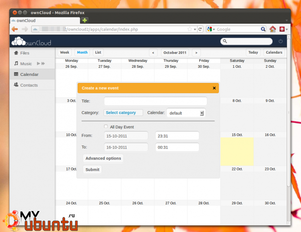Open Contacts in the sidebar
Screen dimensions: 301x232
[32, 85]
